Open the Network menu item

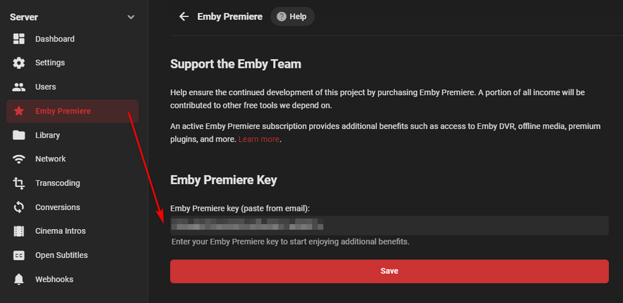coord(51,159)
